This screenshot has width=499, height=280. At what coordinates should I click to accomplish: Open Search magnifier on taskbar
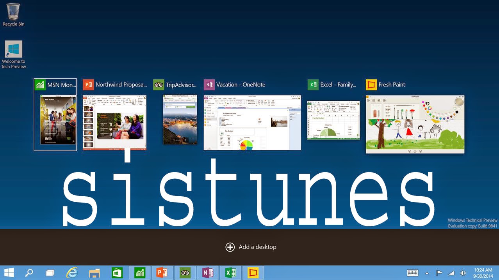(x=29, y=273)
